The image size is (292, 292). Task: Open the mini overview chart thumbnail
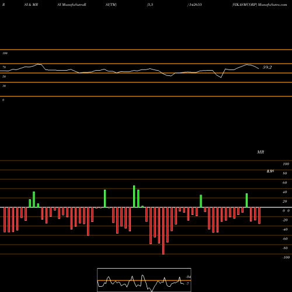click(x=144, y=280)
